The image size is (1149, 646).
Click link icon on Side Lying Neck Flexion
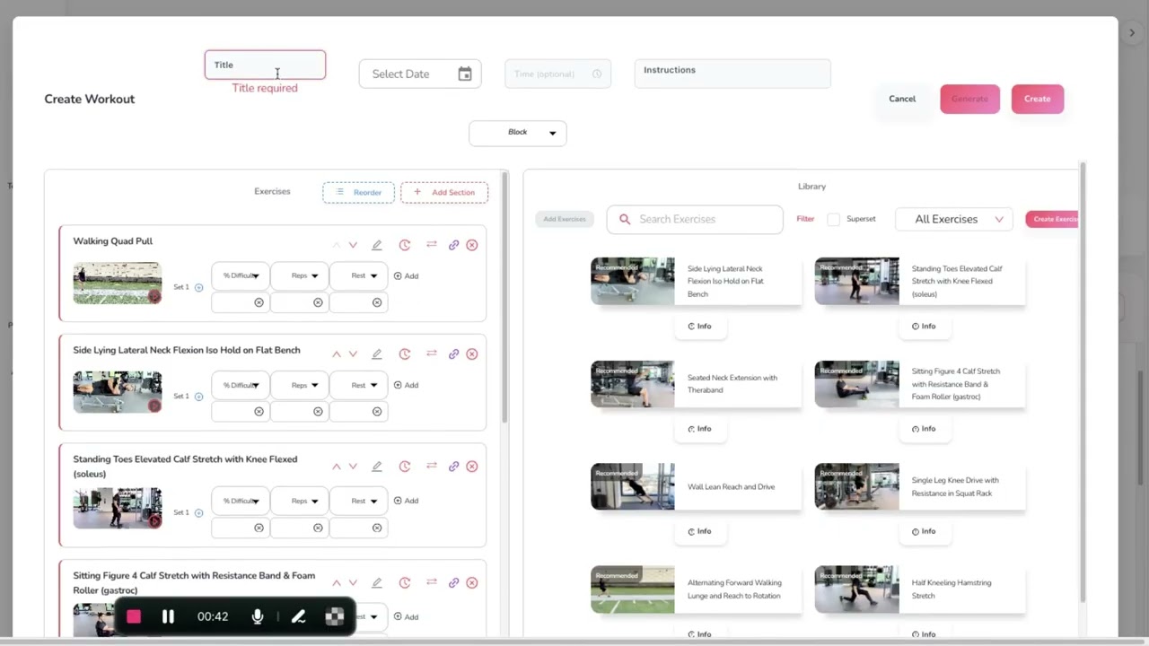pyautogui.click(x=453, y=354)
